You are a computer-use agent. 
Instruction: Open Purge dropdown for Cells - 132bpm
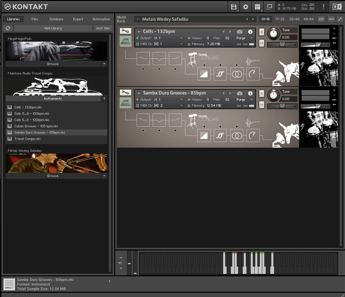[x=251, y=38]
